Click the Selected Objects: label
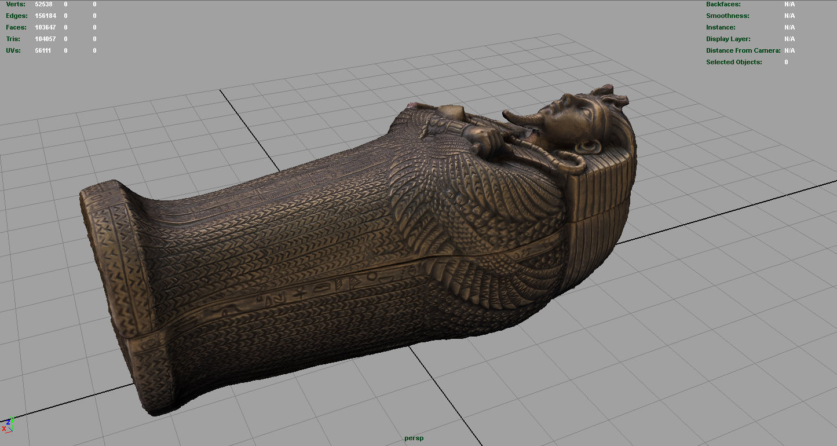Image resolution: width=837 pixels, height=446 pixels. coord(734,62)
